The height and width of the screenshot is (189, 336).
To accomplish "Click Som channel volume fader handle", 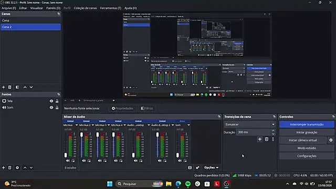I will click(x=177, y=155).
